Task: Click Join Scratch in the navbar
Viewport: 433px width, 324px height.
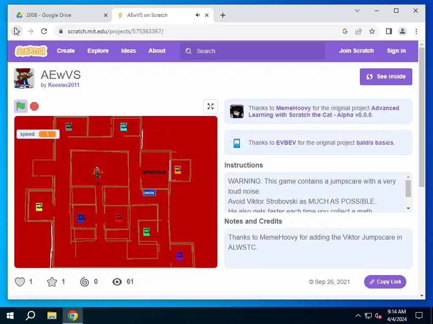Action: point(356,51)
